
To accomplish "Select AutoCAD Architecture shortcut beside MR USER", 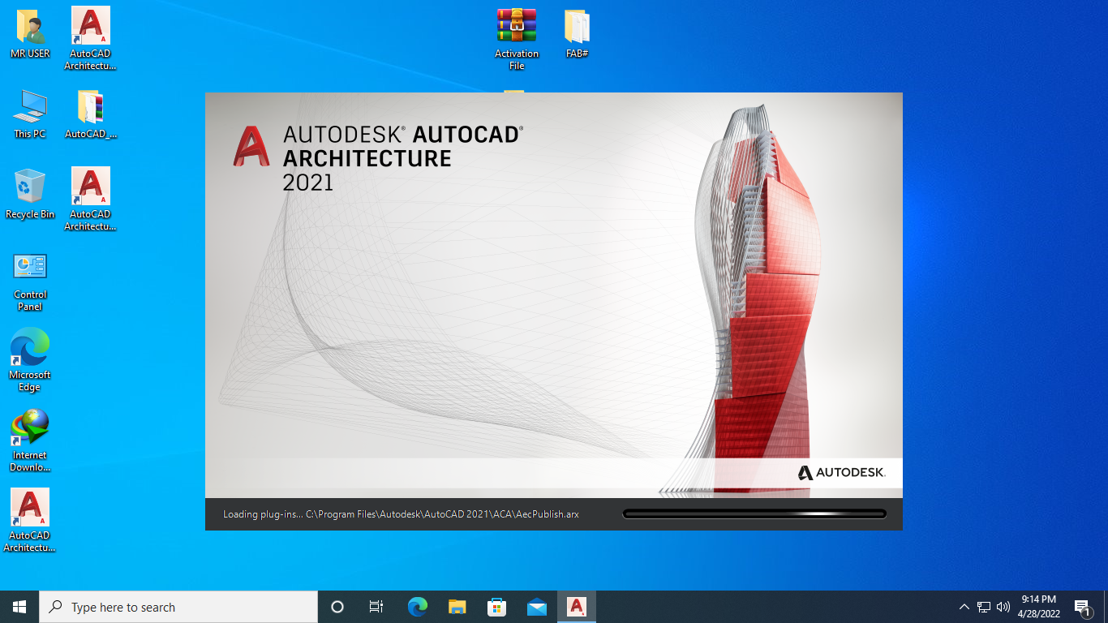I will pyautogui.click(x=90, y=39).
